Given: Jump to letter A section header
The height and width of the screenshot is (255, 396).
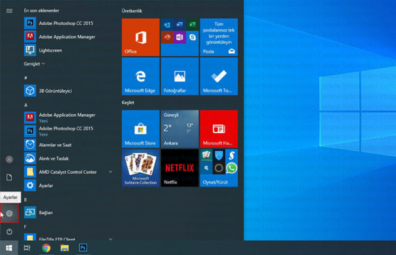Looking at the screenshot, I should pyautogui.click(x=26, y=105).
